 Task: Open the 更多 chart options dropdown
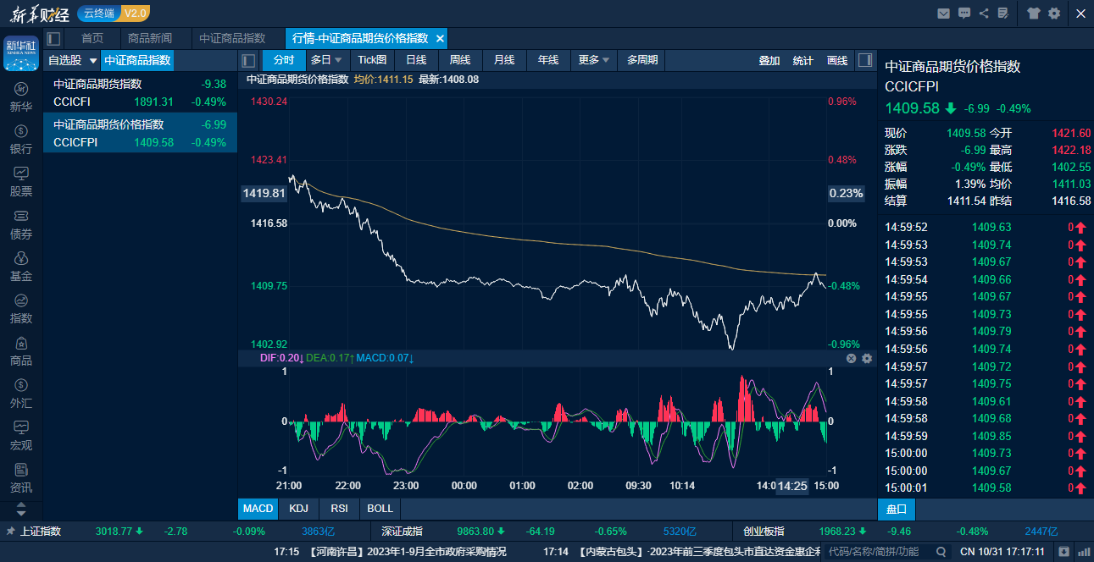(x=594, y=60)
